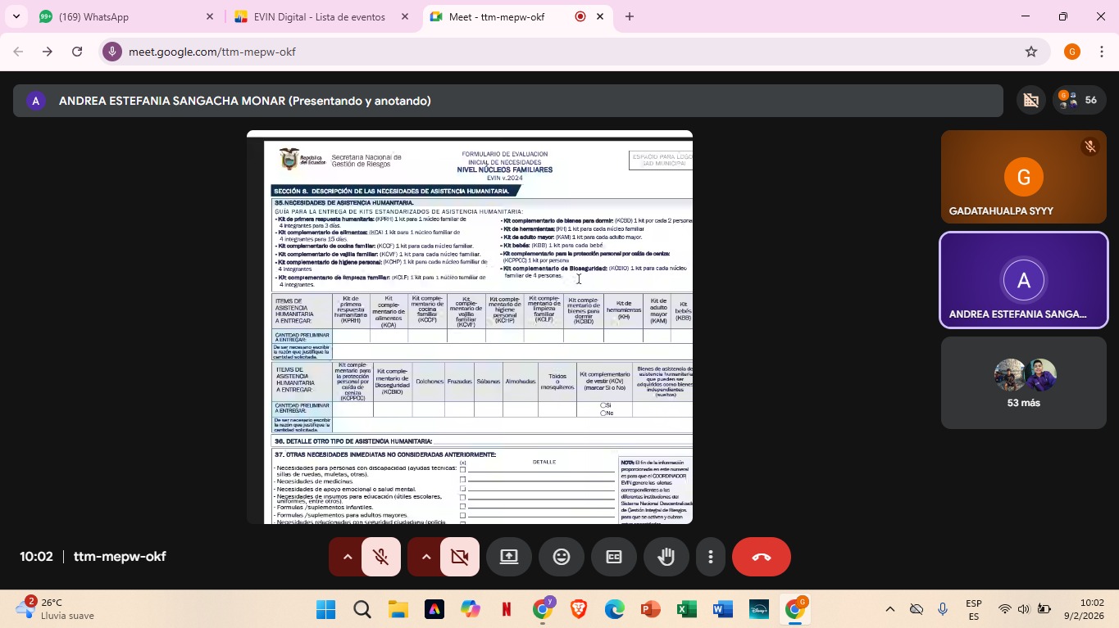Select the 'Si' radio option in form
Image resolution: width=1119 pixels, height=628 pixels.
pyautogui.click(x=603, y=405)
